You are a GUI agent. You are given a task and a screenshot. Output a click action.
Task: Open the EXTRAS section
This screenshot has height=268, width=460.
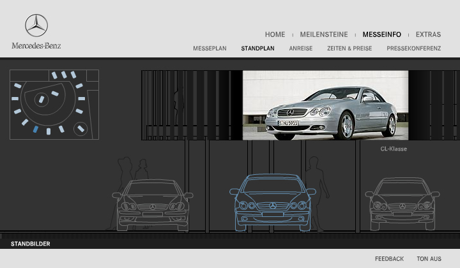tap(428, 34)
